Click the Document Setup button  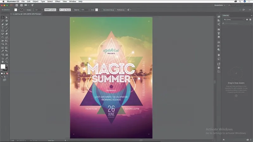[108, 10]
